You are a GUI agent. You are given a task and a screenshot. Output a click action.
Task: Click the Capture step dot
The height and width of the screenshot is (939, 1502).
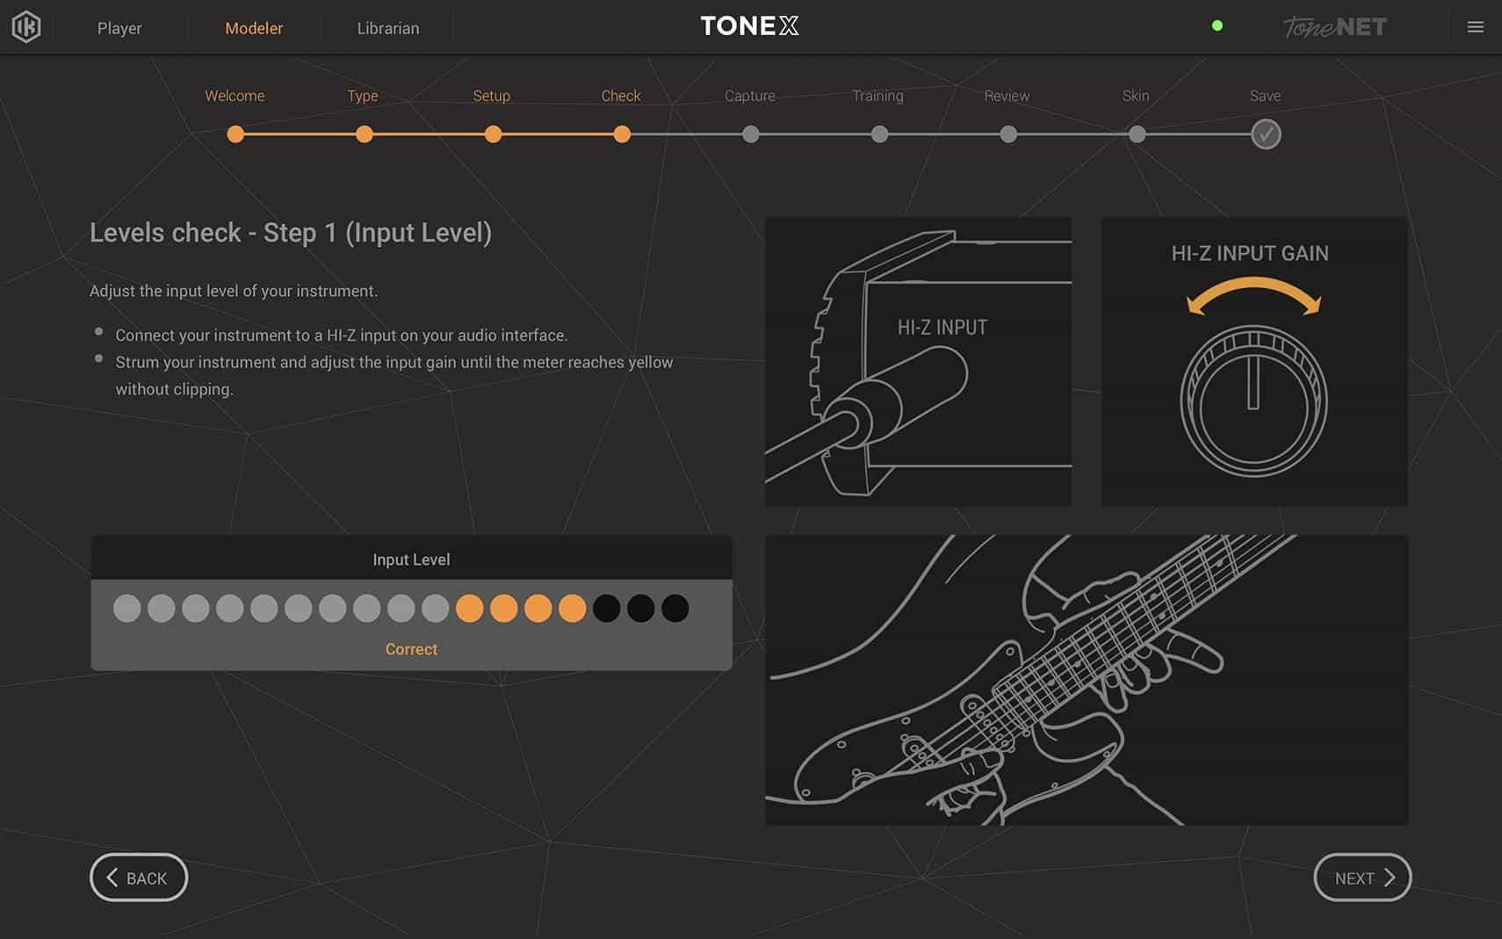click(750, 134)
